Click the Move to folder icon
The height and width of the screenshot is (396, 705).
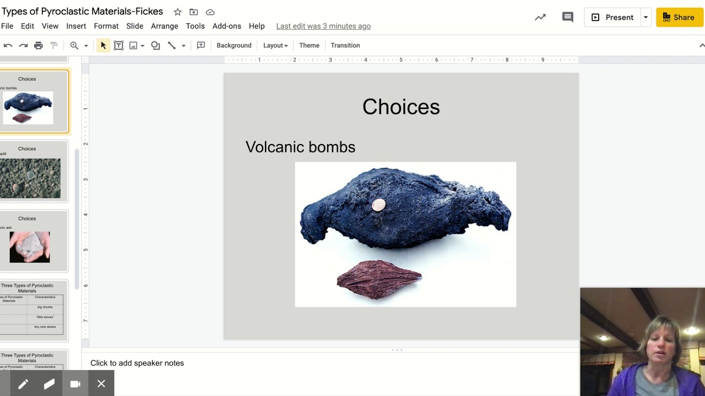(193, 12)
